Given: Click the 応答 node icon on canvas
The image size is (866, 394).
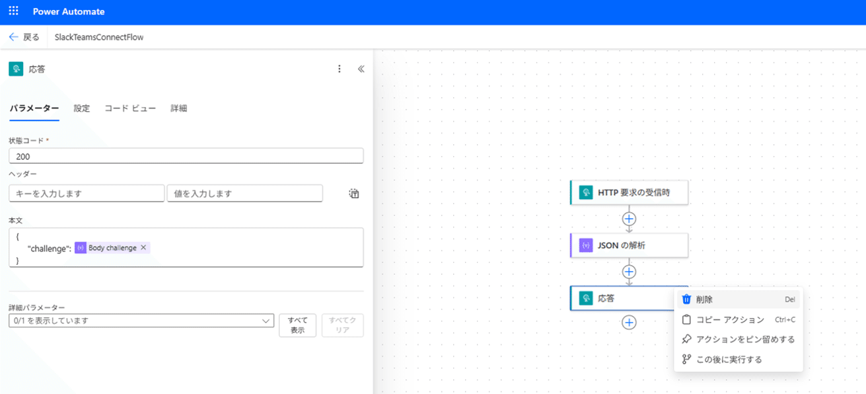Looking at the screenshot, I should 586,298.
